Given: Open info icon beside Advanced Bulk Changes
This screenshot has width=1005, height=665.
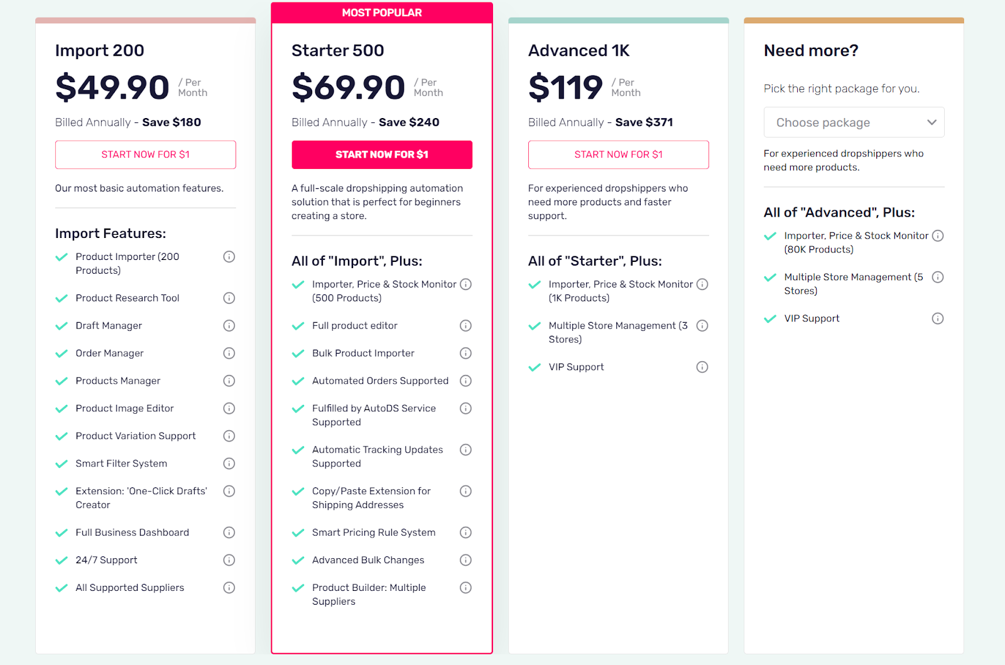Looking at the screenshot, I should click(465, 560).
